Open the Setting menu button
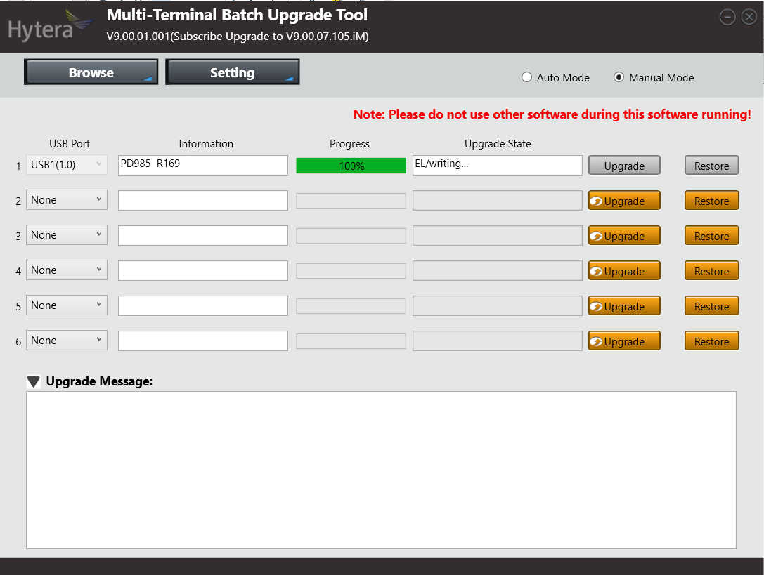This screenshot has width=764, height=575. tap(232, 72)
